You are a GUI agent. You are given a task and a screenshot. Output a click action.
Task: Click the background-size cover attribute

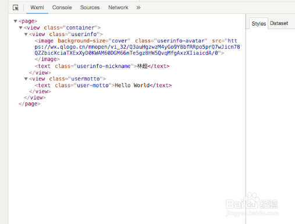coord(94,41)
